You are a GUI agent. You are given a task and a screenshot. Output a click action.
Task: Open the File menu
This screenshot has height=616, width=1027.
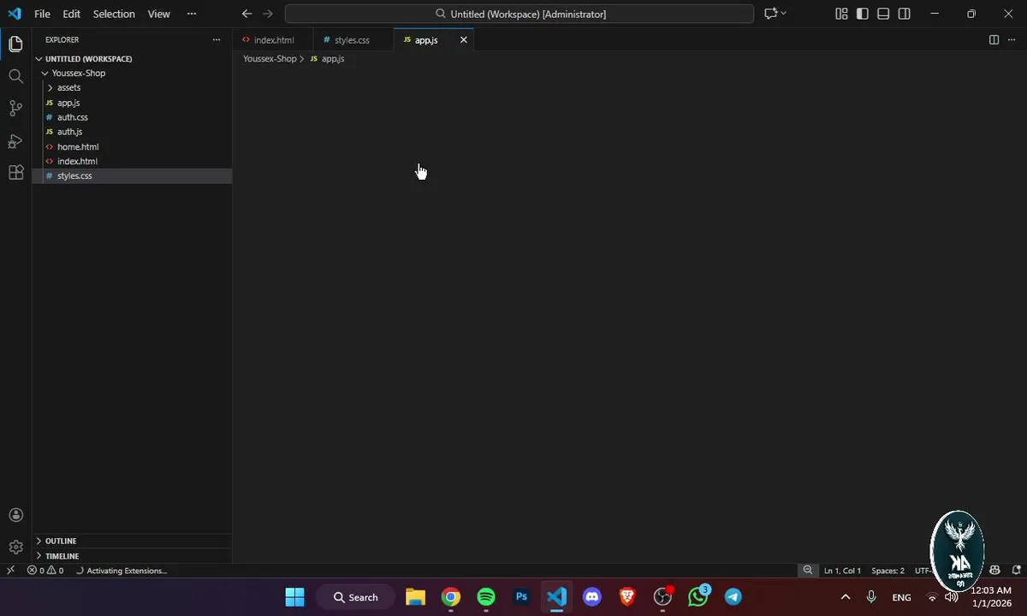click(x=42, y=14)
